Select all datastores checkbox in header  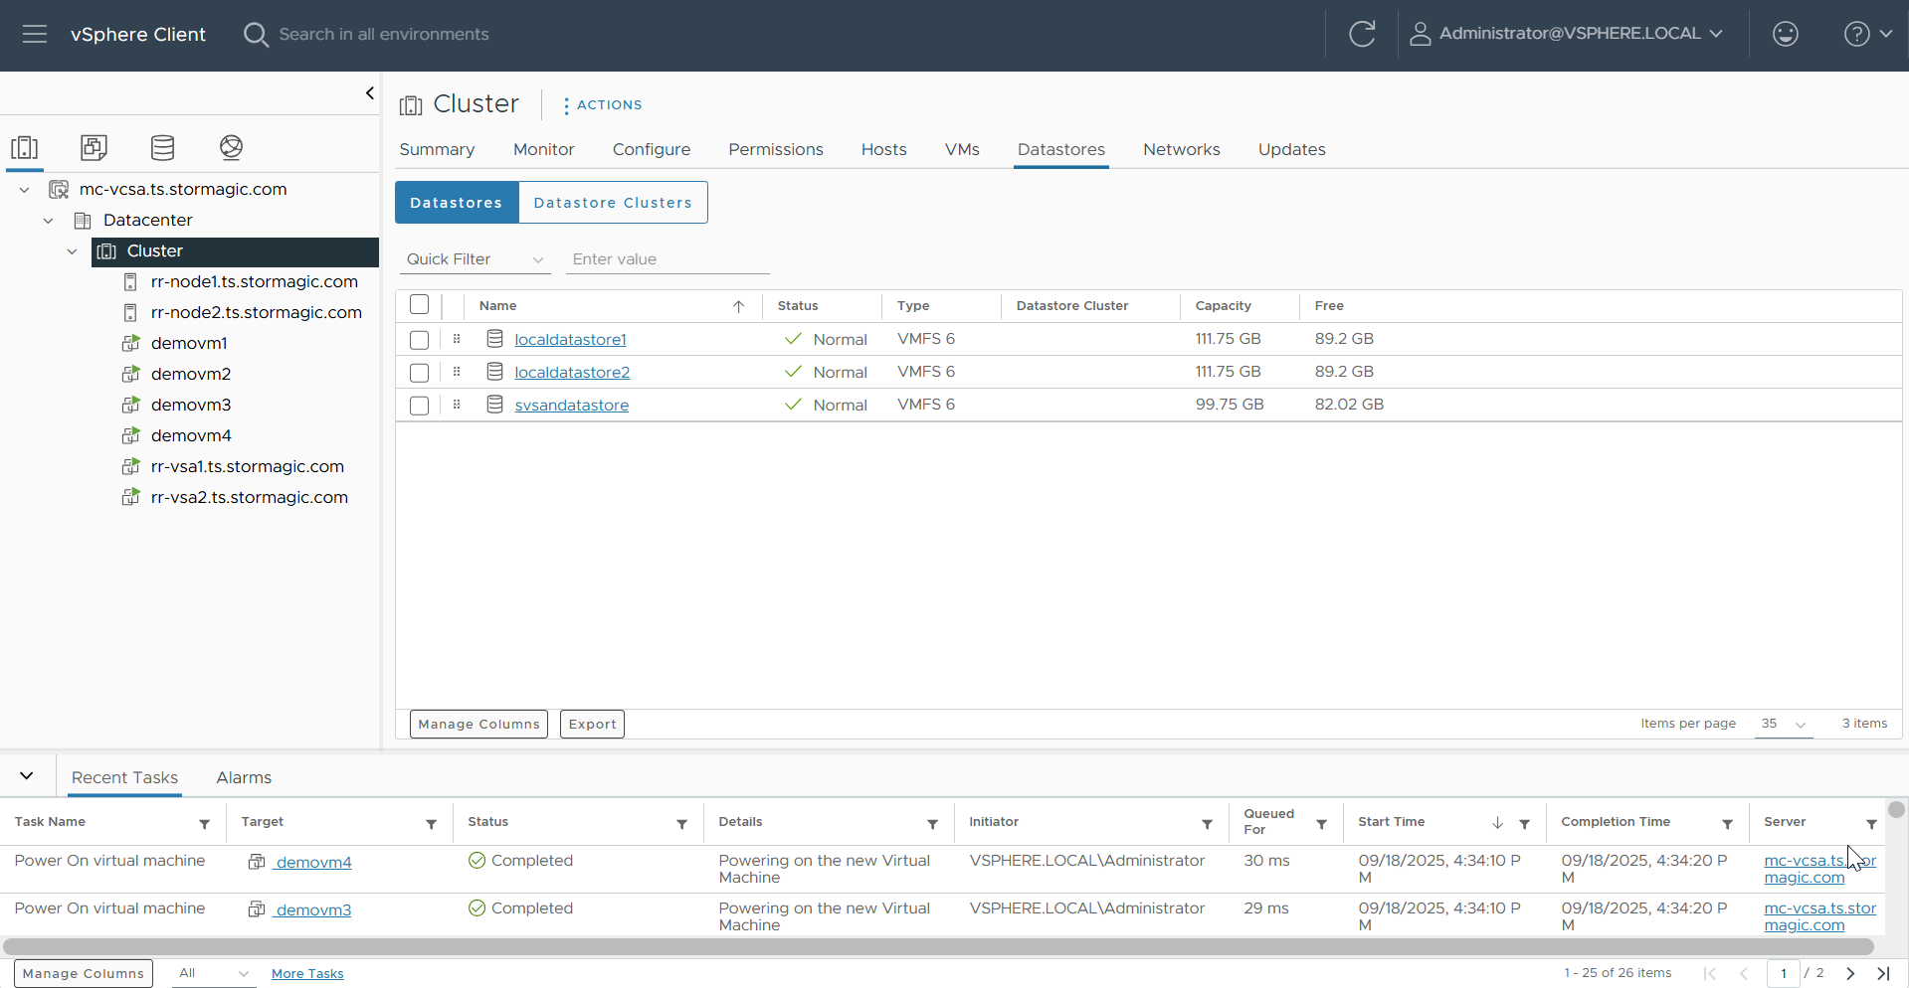(x=420, y=305)
